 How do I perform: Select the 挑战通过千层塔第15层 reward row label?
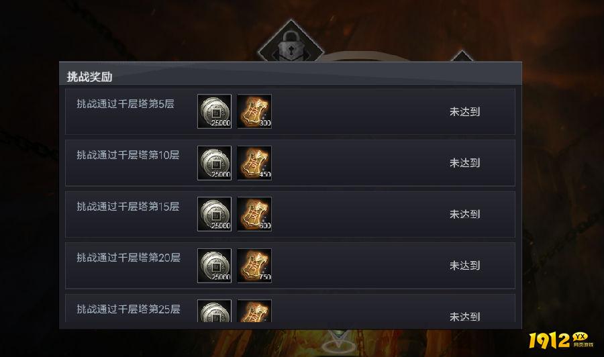coord(128,207)
